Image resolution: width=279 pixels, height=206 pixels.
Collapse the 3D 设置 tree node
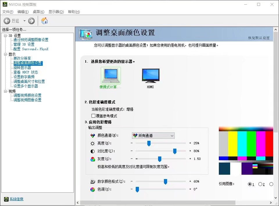pos(6,36)
